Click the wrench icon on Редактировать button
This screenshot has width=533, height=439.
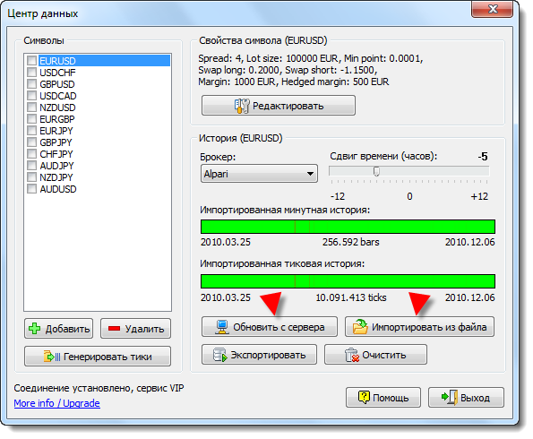[242, 106]
